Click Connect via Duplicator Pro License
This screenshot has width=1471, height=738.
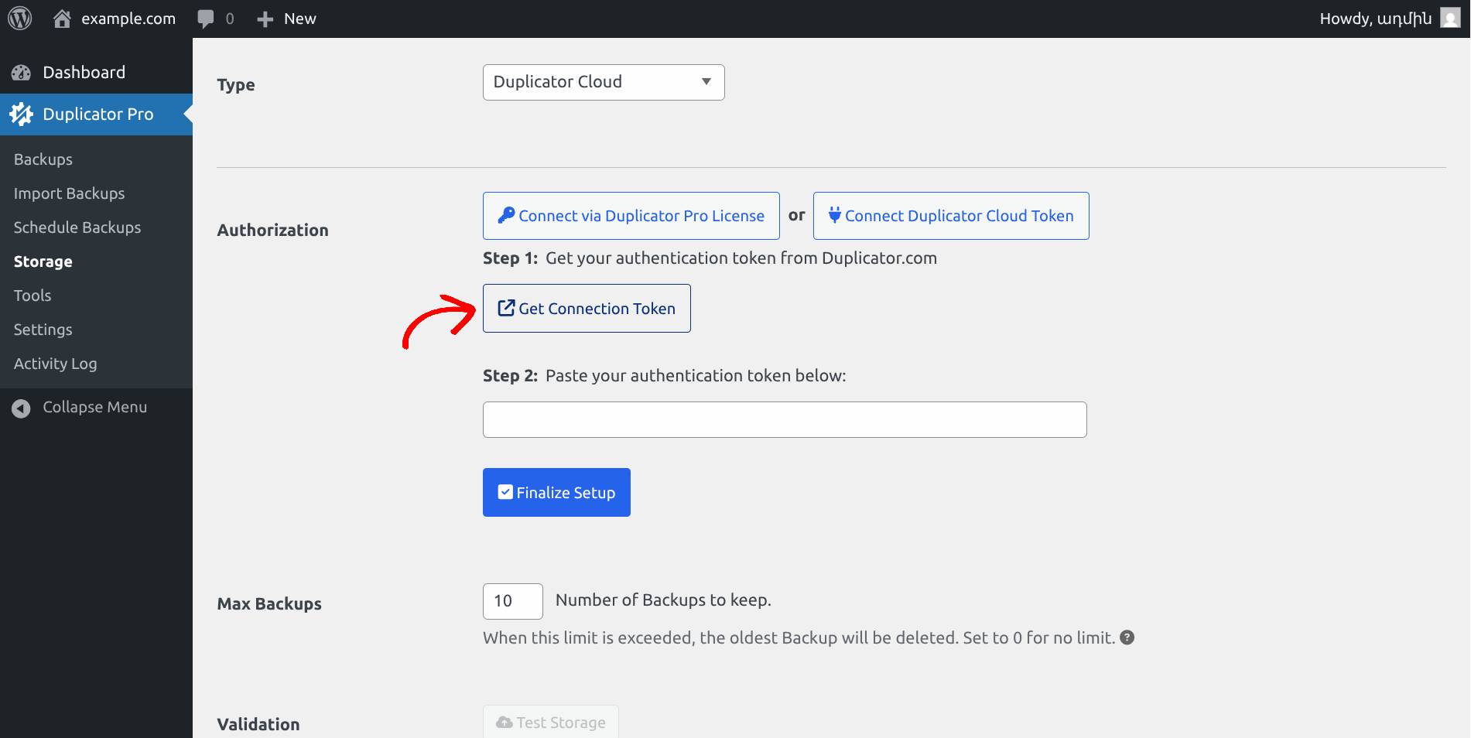point(631,216)
